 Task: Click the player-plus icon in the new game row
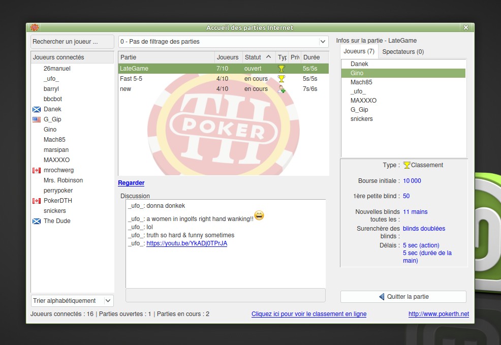coord(281,89)
